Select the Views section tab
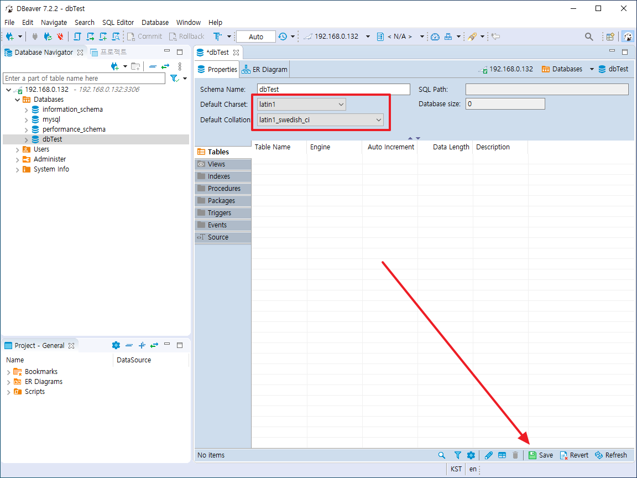 coord(223,164)
